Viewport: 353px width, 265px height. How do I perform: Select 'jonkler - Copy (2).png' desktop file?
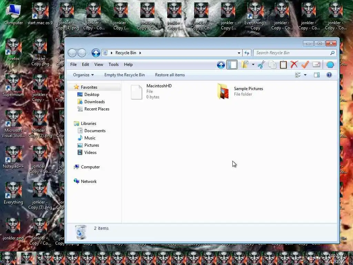40,124
